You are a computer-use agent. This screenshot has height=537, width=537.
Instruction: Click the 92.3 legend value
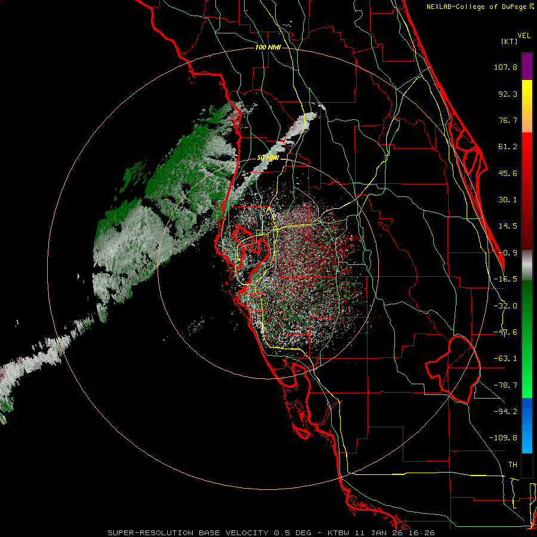point(508,94)
